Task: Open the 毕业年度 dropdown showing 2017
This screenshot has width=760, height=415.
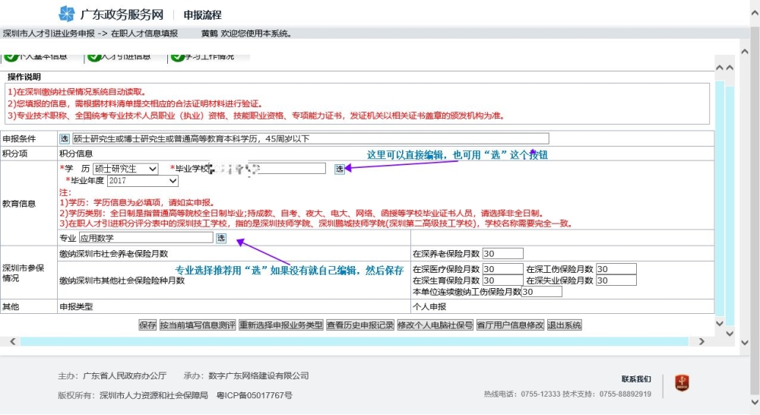Action: tap(143, 181)
